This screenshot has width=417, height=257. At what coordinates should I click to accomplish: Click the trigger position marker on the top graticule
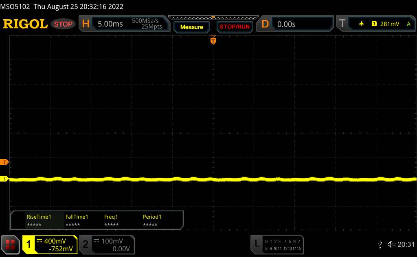click(x=213, y=41)
